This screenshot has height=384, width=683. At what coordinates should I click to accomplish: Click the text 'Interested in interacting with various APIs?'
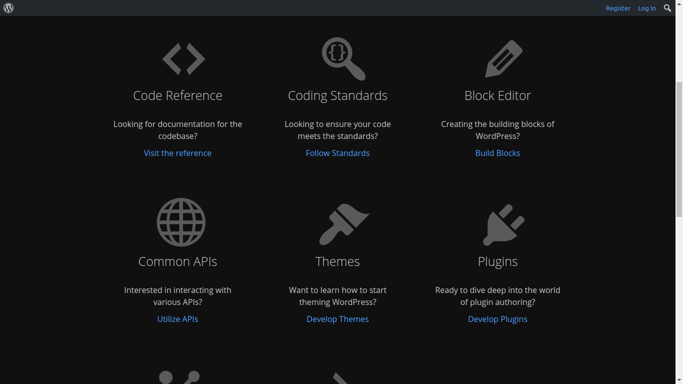[x=177, y=296]
